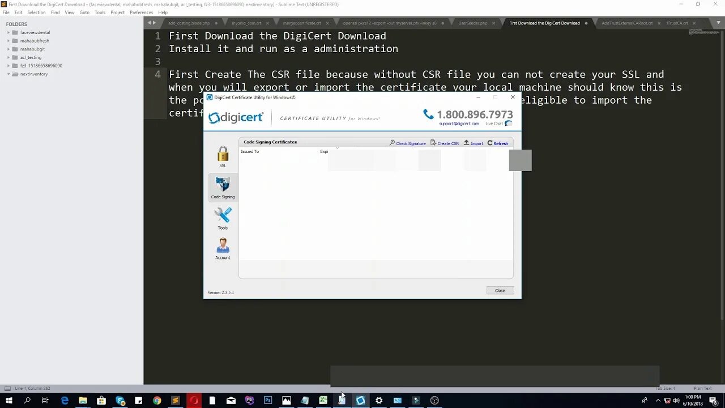The width and height of the screenshot is (725, 408).
Task: Expand the acl_testing folder
Action: [8, 57]
